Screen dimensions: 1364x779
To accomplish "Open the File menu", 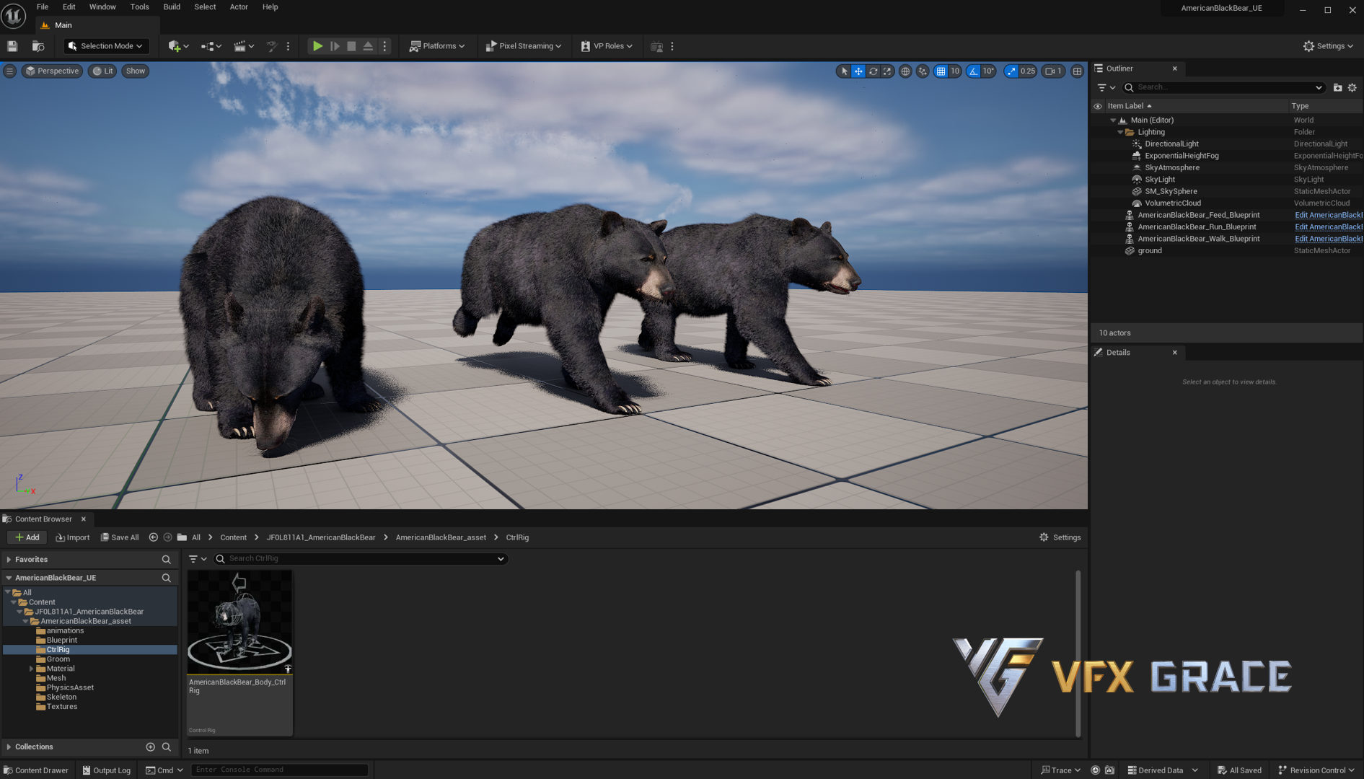I will tap(43, 7).
